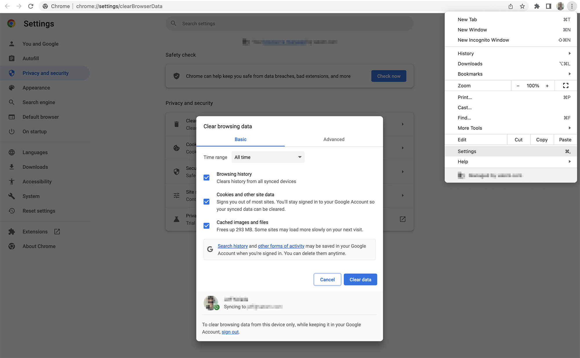Screen dimensions: 580x358
Task: Choose New Tab from the Chrome menu
Action: point(511,19)
